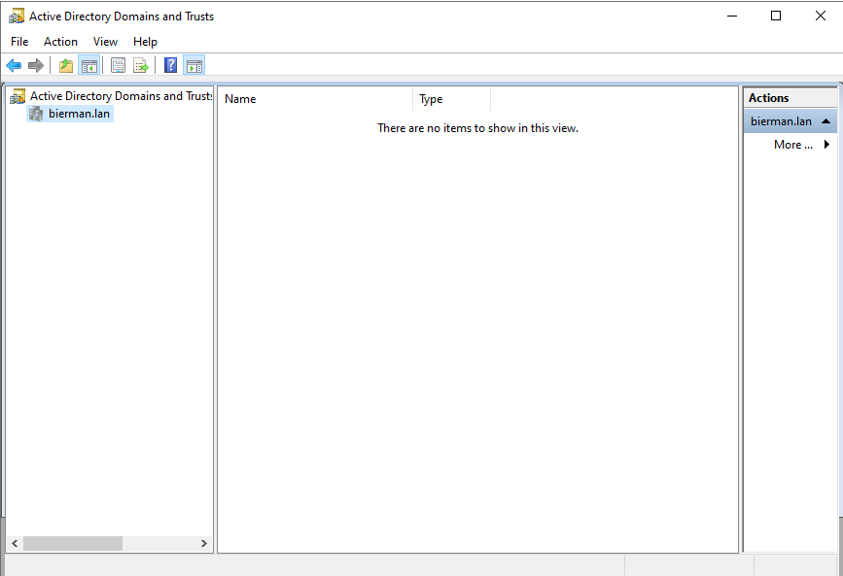The height and width of the screenshot is (576, 843).
Task: Toggle Show/Hide Action Pane button
Action: [194, 65]
